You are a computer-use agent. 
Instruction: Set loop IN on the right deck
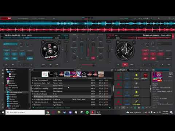click(x=162, y=65)
